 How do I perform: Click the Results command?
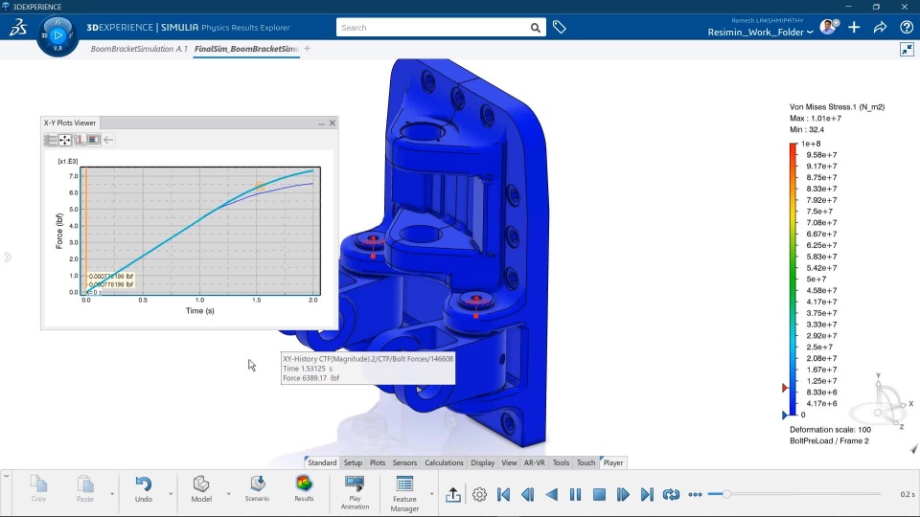(304, 489)
